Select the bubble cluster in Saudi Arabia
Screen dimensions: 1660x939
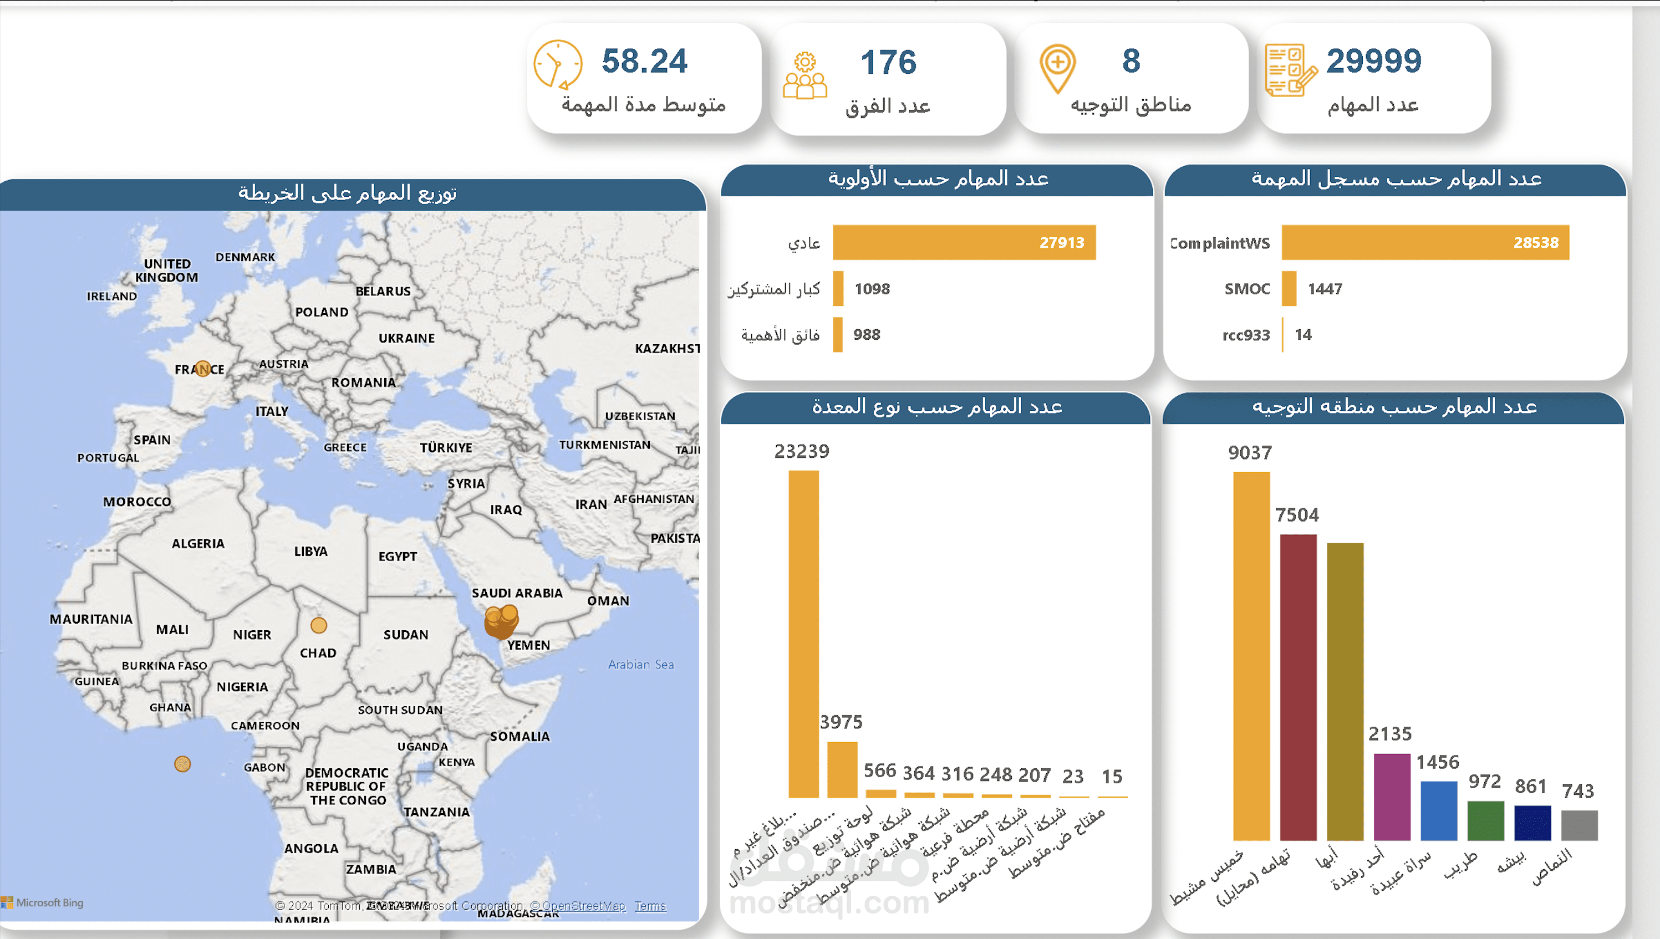point(501,621)
